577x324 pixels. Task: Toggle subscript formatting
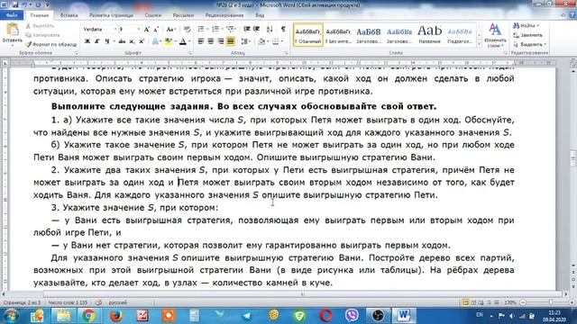[132, 41]
